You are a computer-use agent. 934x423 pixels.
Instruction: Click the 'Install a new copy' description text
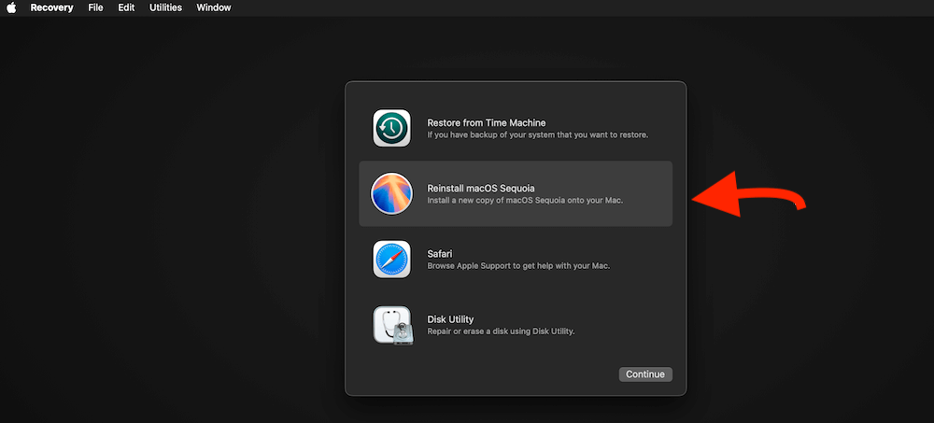coord(524,200)
